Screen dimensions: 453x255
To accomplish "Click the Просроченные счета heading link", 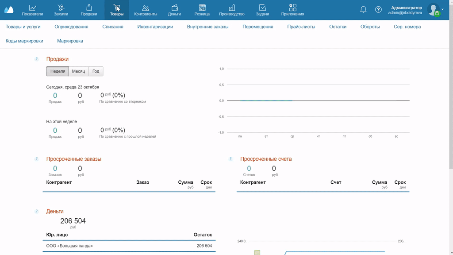I will pos(265,159).
